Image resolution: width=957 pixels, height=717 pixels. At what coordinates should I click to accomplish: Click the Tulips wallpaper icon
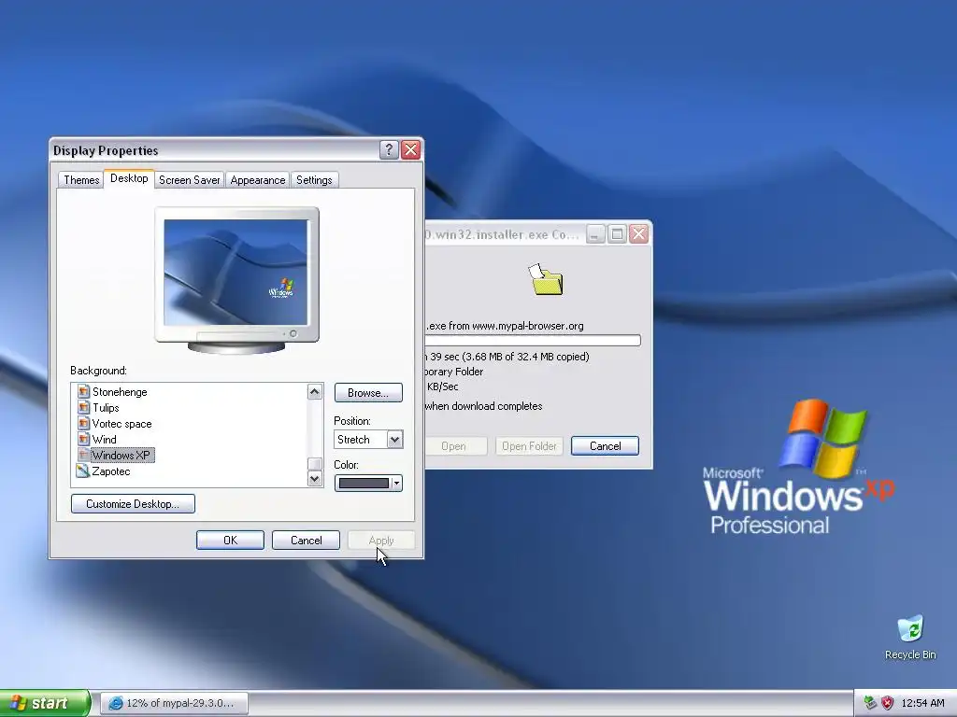83,408
